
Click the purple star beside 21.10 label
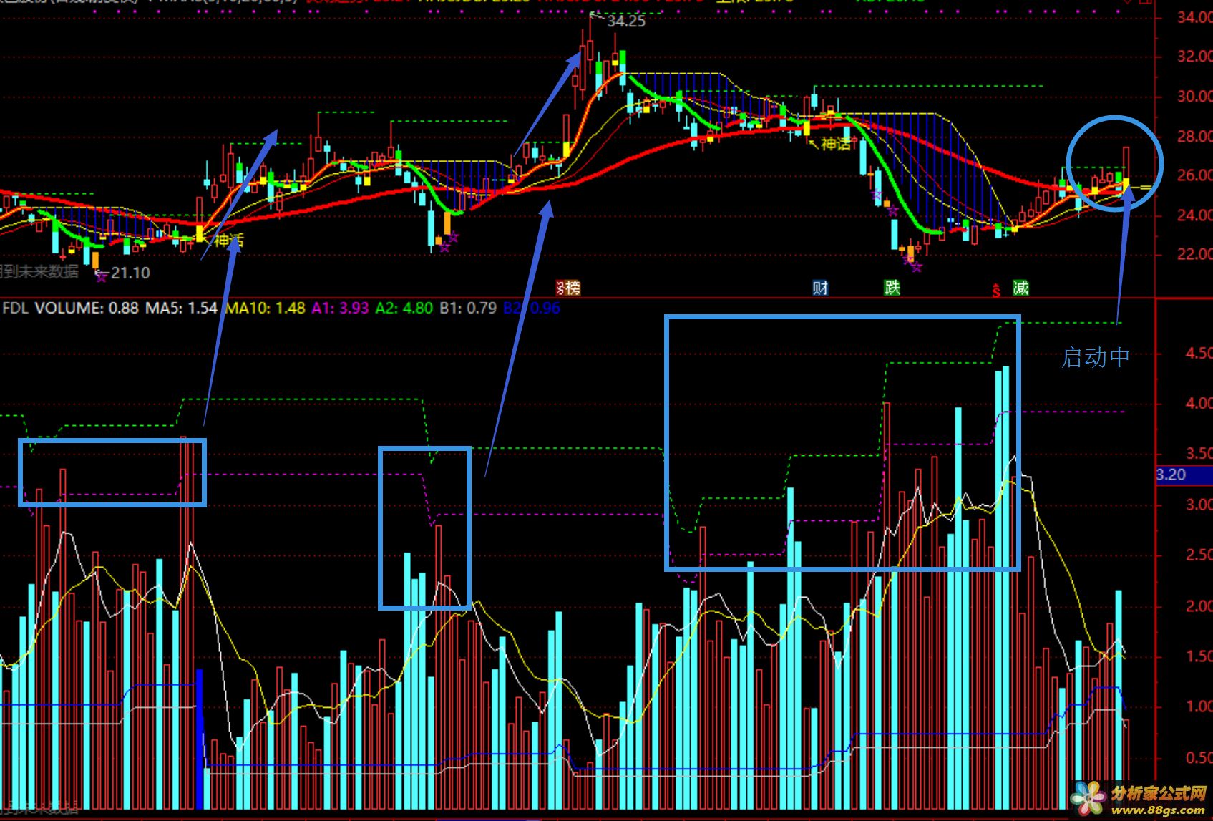[102, 275]
